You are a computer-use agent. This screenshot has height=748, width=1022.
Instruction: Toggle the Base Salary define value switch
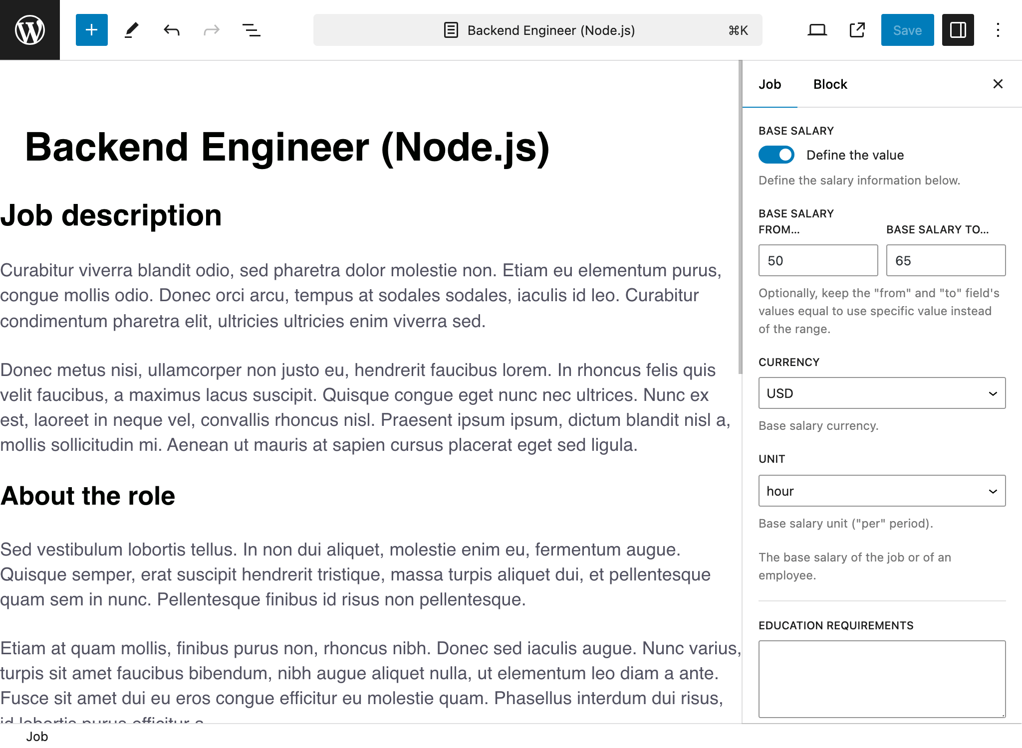click(x=776, y=155)
